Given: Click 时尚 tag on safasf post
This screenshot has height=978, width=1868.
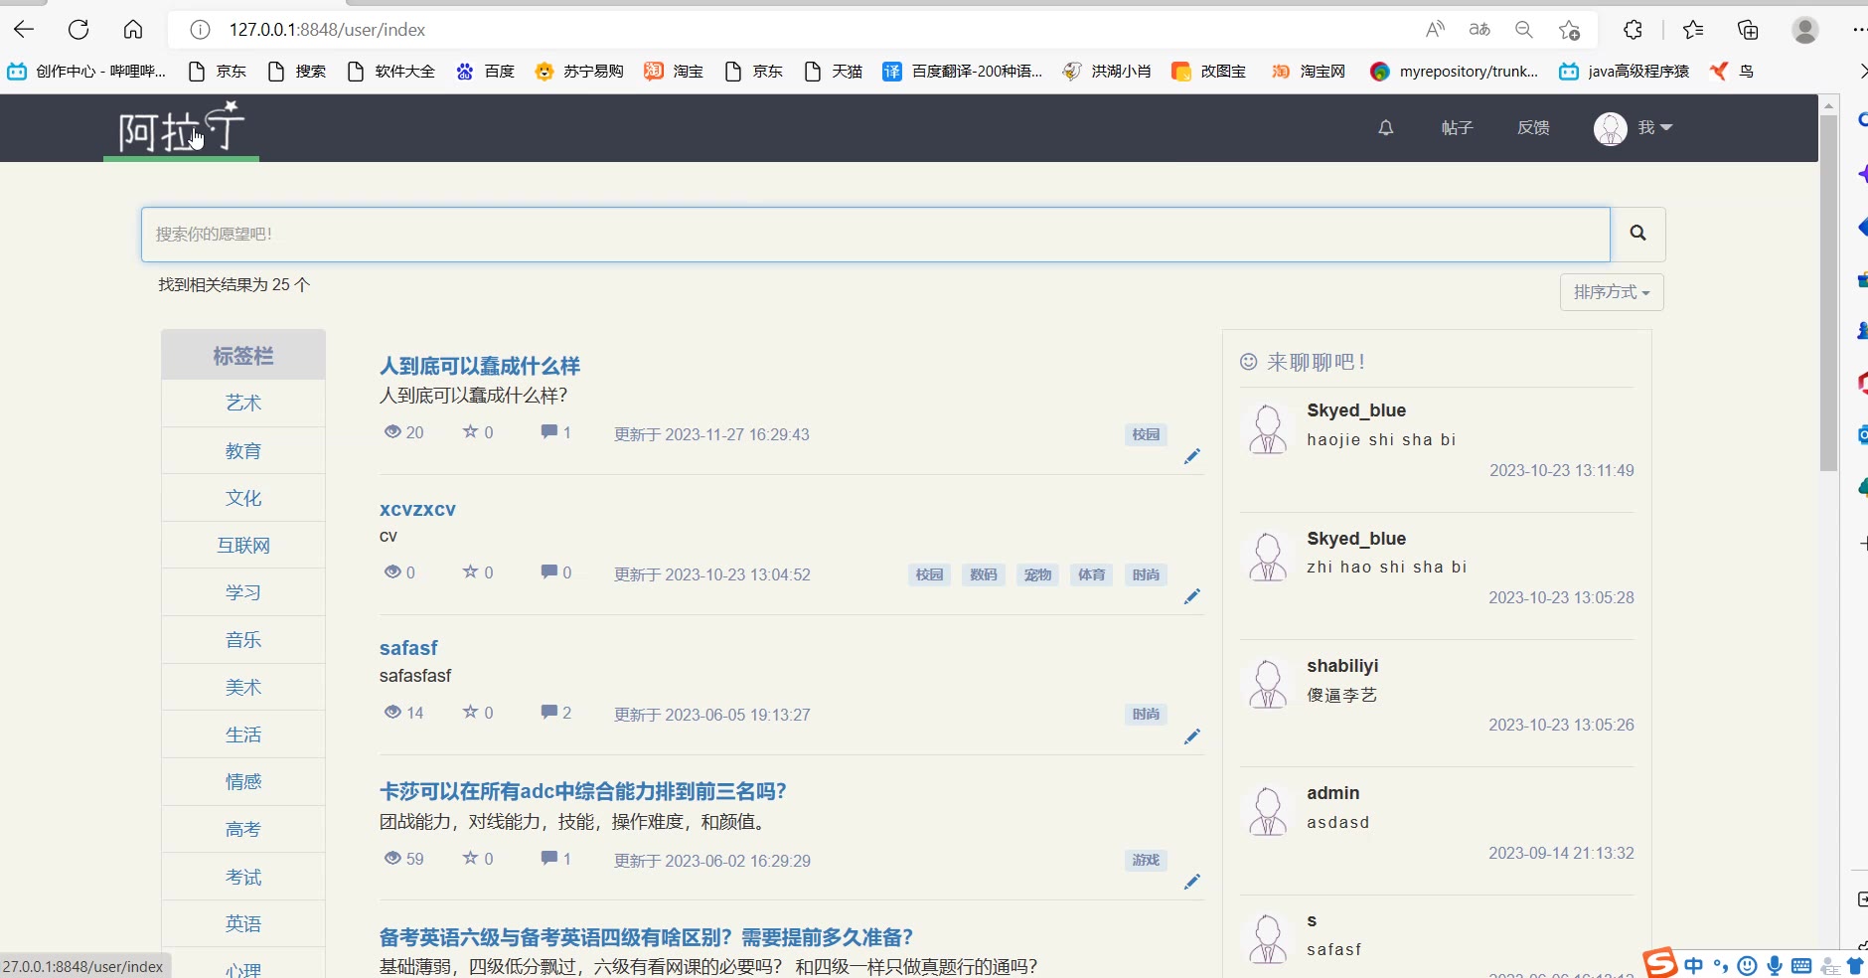Looking at the screenshot, I should [x=1146, y=714].
